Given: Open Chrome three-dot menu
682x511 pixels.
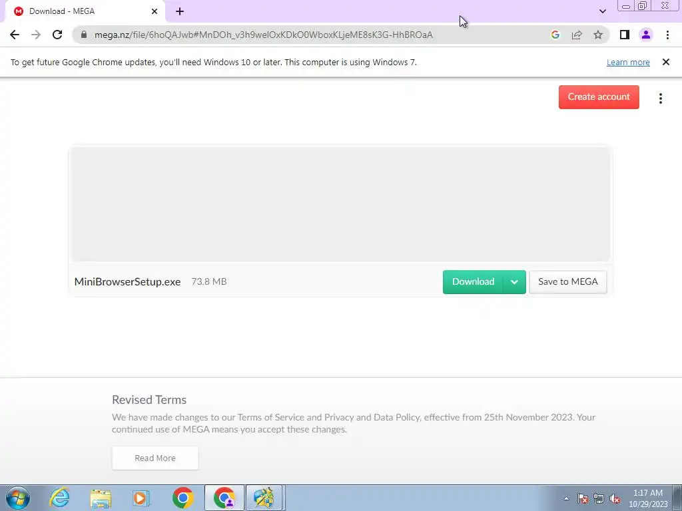Looking at the screenshot, I should (667, 35).
